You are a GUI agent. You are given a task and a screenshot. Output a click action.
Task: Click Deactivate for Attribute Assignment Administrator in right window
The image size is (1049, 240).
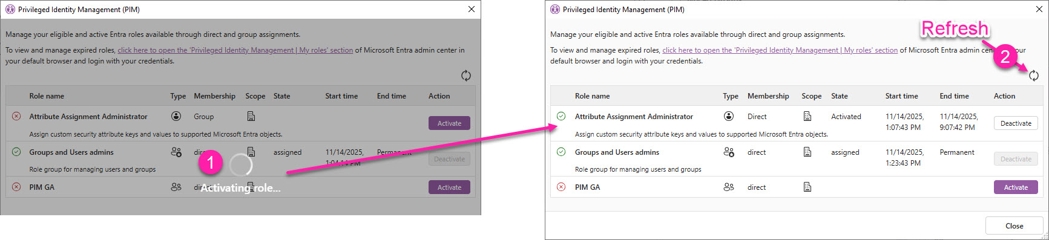[1016, 123]
